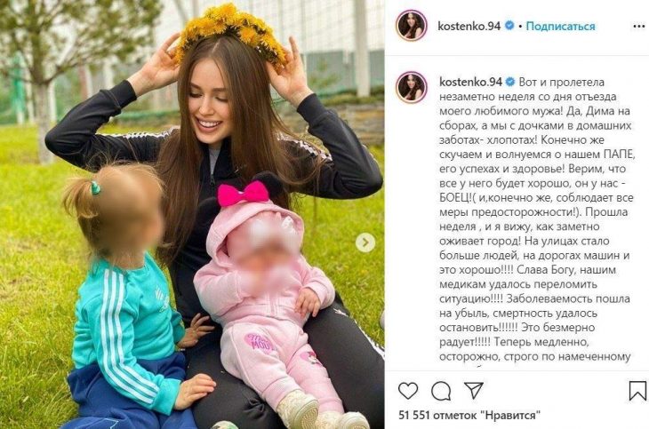Open comments with the speech bubble icon
Image resolution: width=649 pixels, height=429 pixels.
point(441,391)
